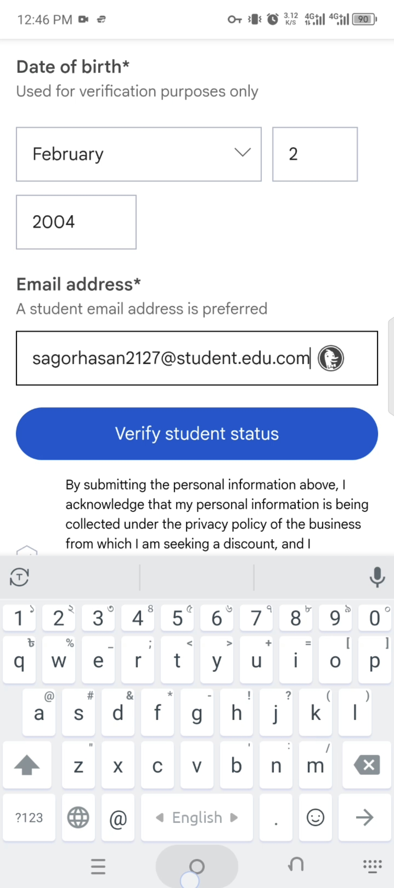Click the Verify student status button
Viewport: 394px width, 888px height.
pyautogui.click(x=197, y=433)
